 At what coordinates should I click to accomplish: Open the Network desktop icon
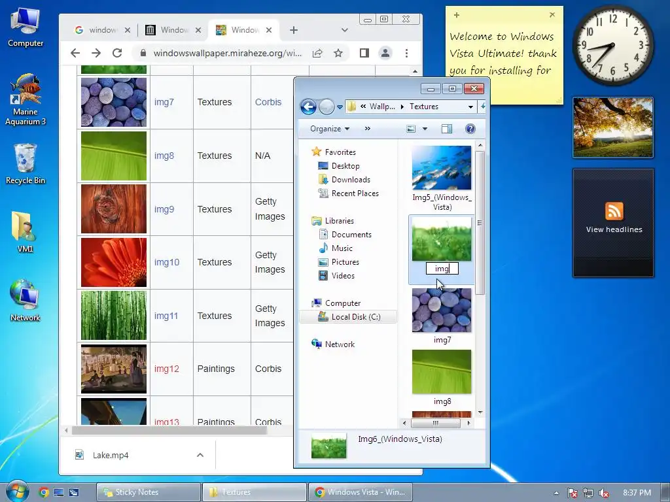tap(25, 301)
